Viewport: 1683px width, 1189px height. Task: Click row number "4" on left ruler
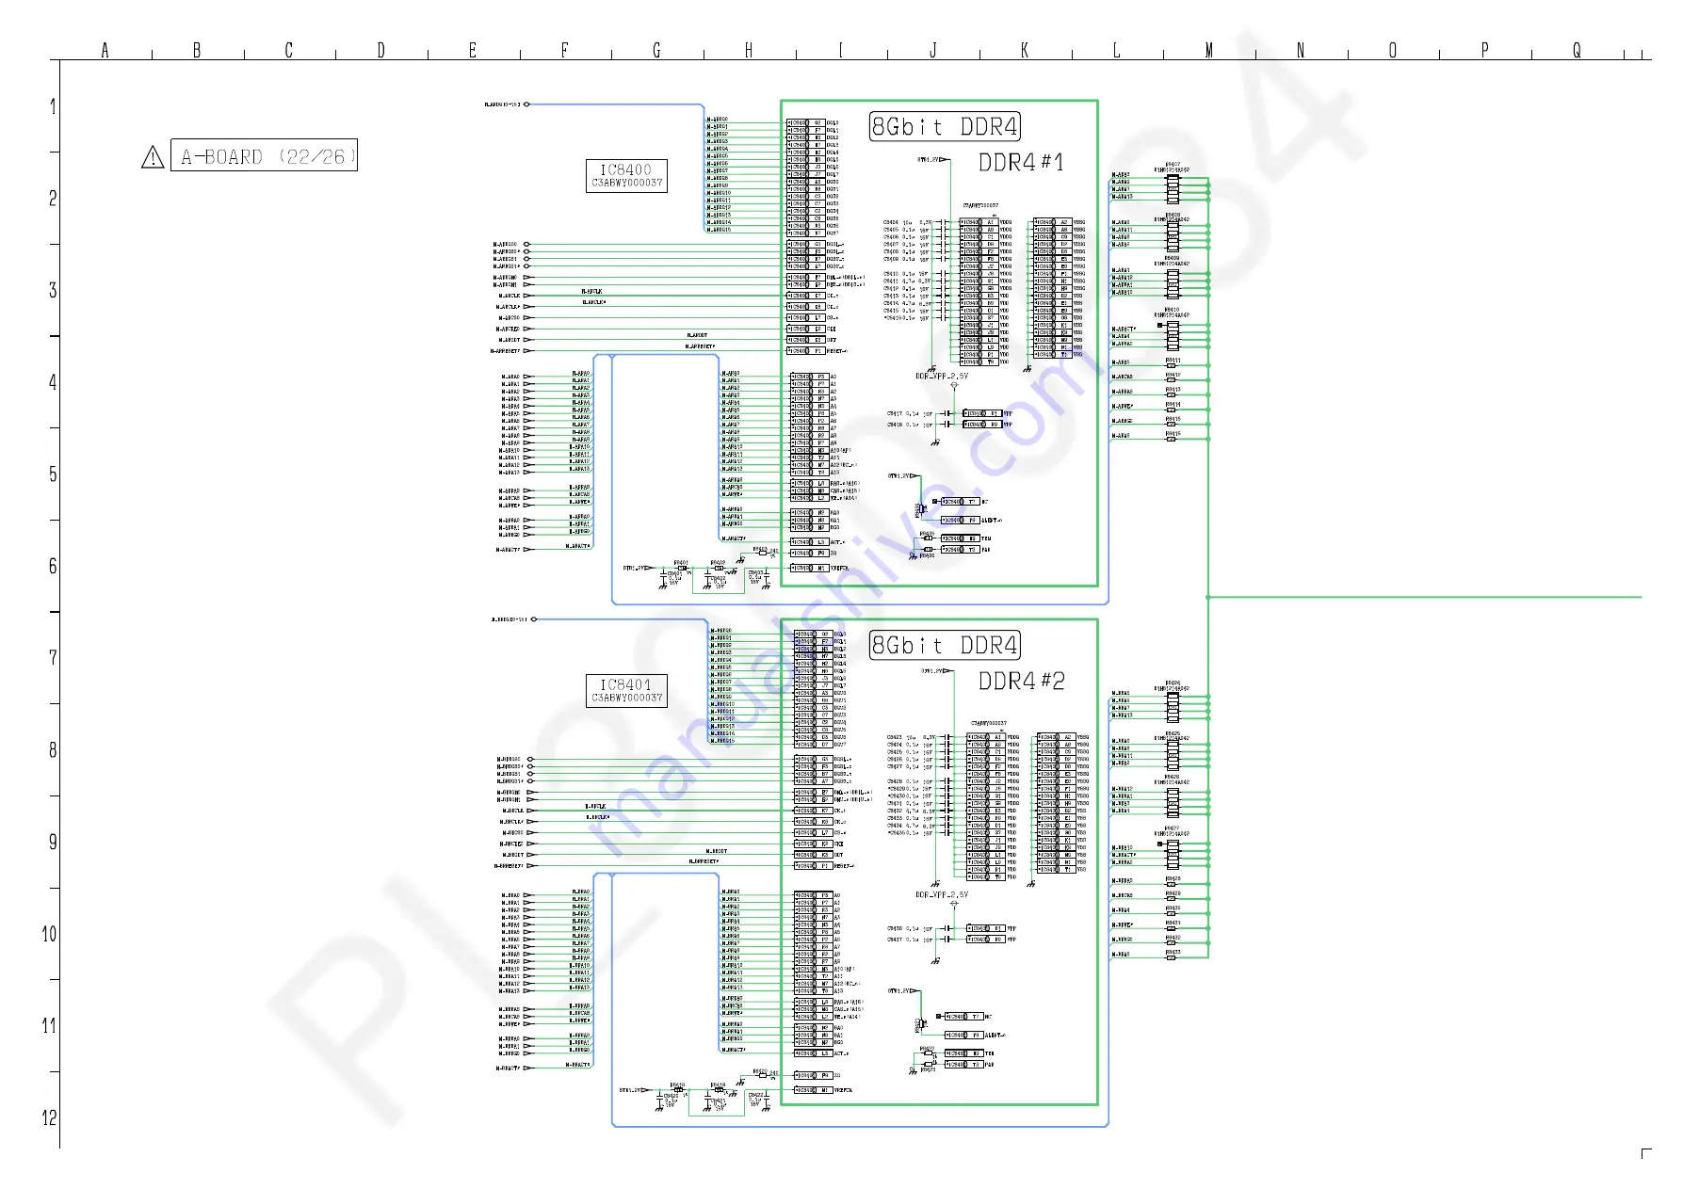coord(53,382)
